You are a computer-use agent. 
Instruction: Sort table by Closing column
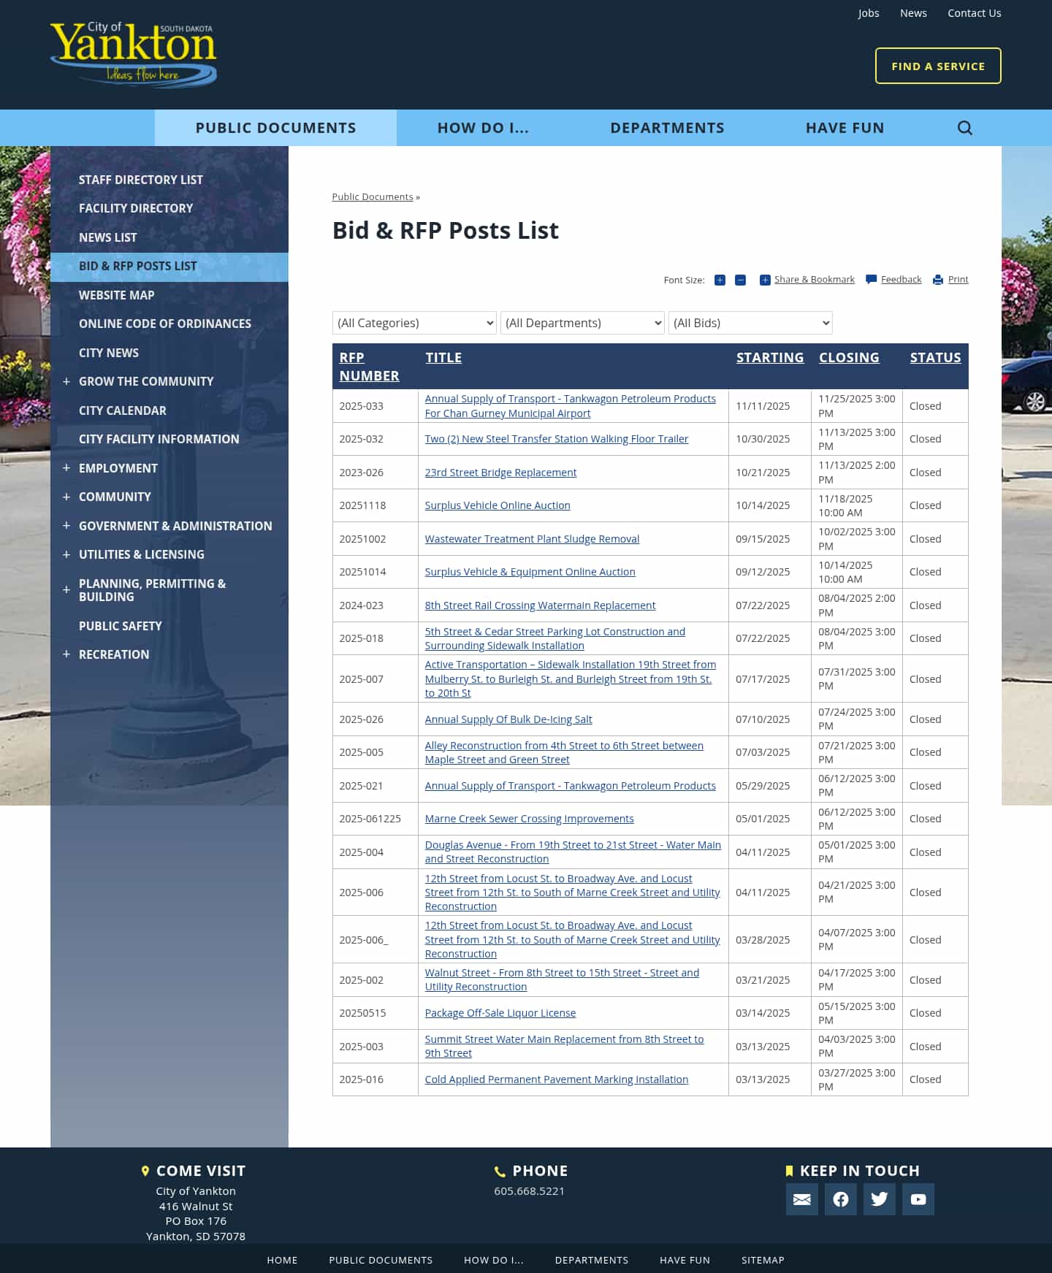pyautogui.click(x=849, y=357)
